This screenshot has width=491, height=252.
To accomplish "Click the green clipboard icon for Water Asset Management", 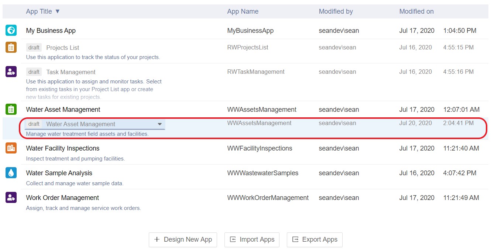I will (11, 109).
